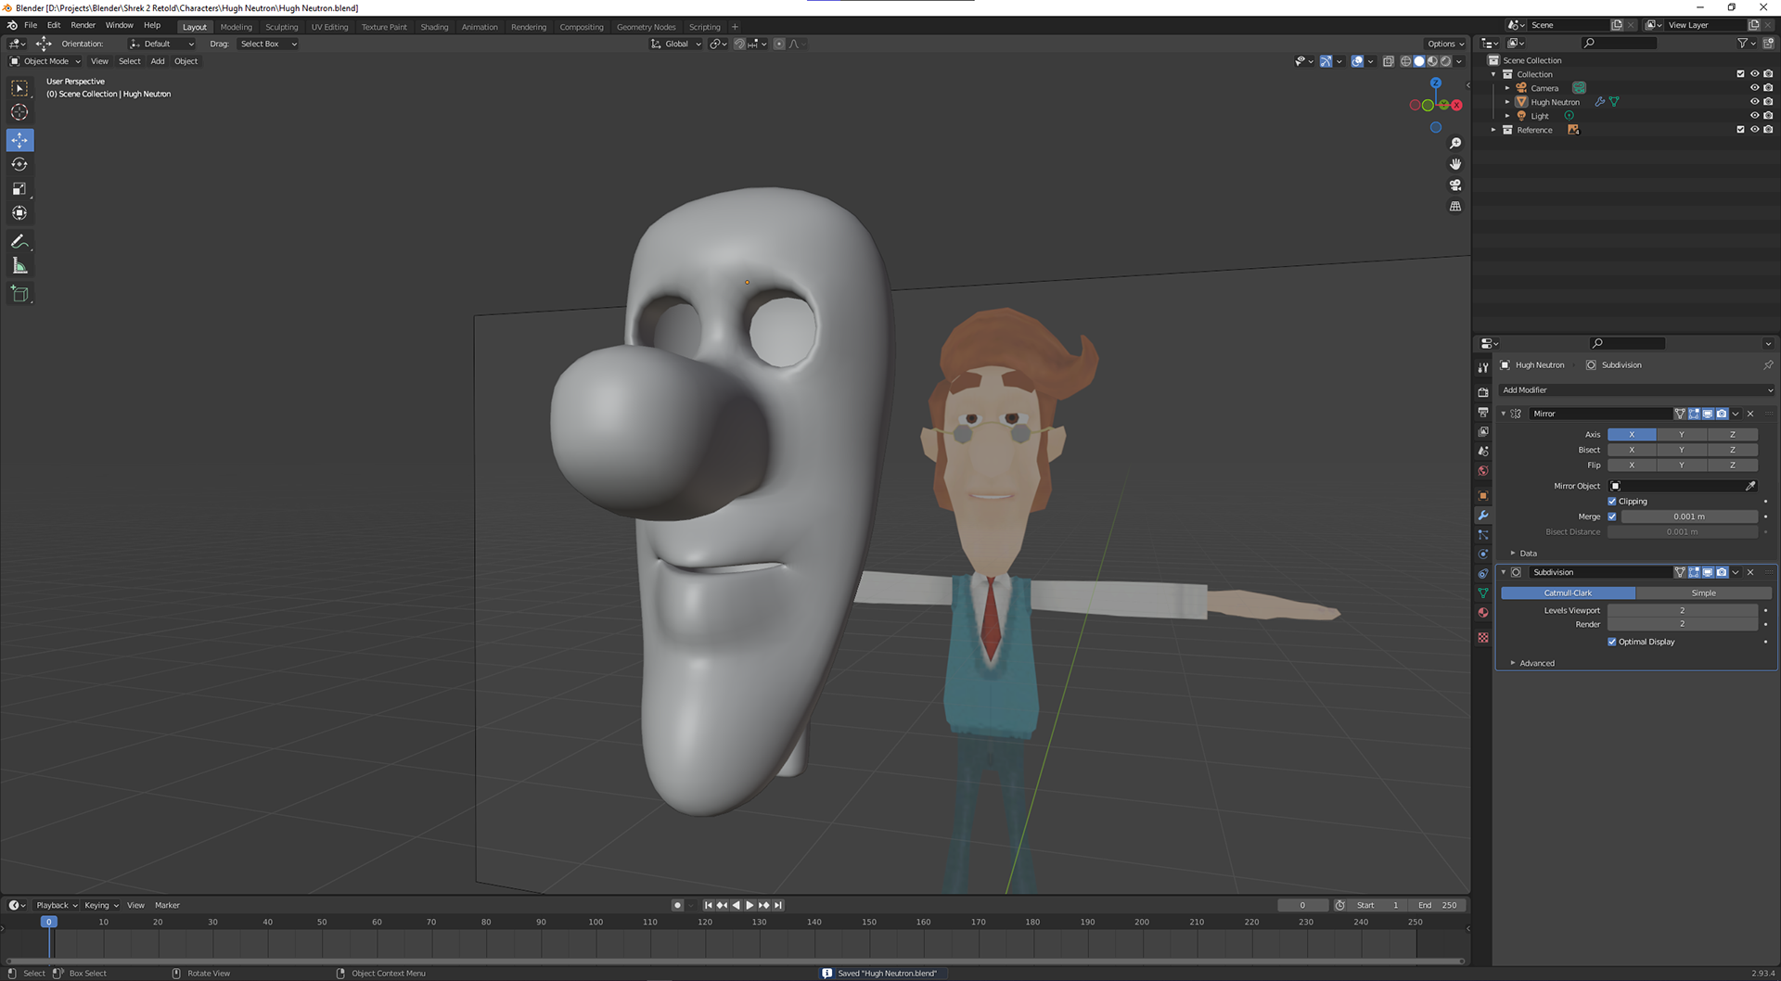
Task: Open the Tool properties tab
Action: [1483, 367]
